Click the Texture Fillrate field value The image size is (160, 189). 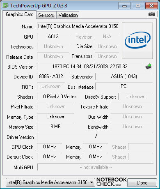[132, 106]
